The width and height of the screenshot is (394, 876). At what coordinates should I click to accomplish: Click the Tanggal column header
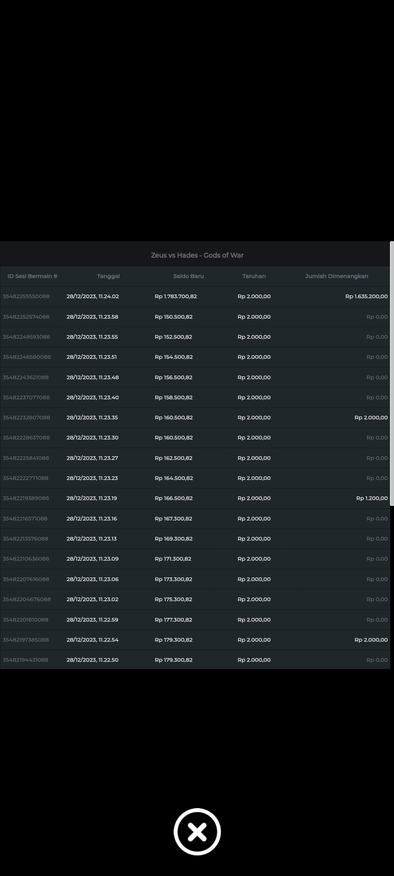pyautogui.click(x=108, y=276)
